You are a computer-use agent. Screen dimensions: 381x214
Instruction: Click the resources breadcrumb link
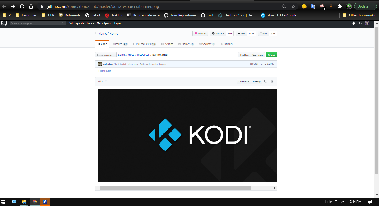point(143,55)
